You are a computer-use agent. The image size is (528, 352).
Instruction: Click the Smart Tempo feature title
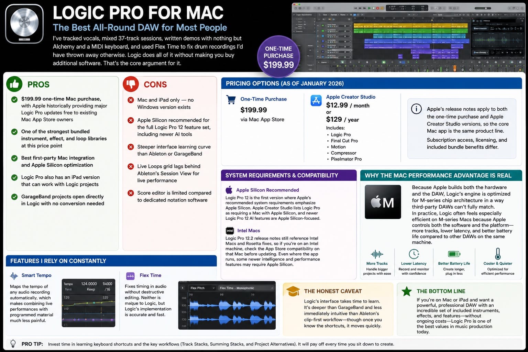click(36, 275)
